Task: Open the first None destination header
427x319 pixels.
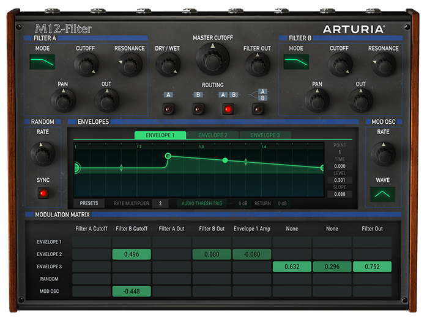Action: click(292, 229)
